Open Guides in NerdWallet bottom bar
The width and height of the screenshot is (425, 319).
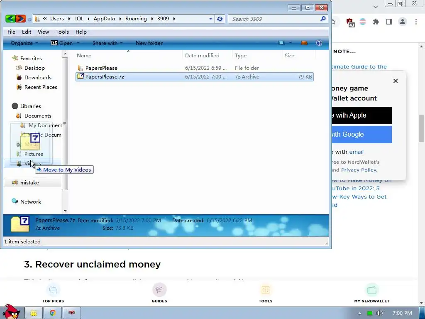point(159,293)
